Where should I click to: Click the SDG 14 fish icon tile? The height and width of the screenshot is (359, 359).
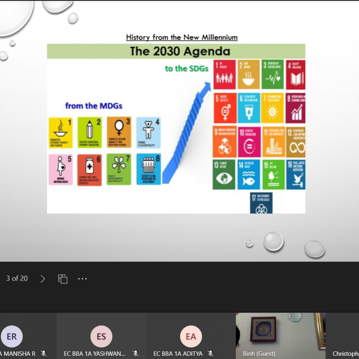[249, 175]
